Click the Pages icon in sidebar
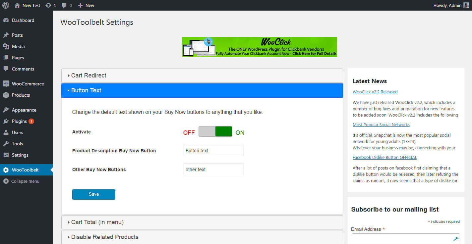Screen dimensions: 472x244 [6, 58]
